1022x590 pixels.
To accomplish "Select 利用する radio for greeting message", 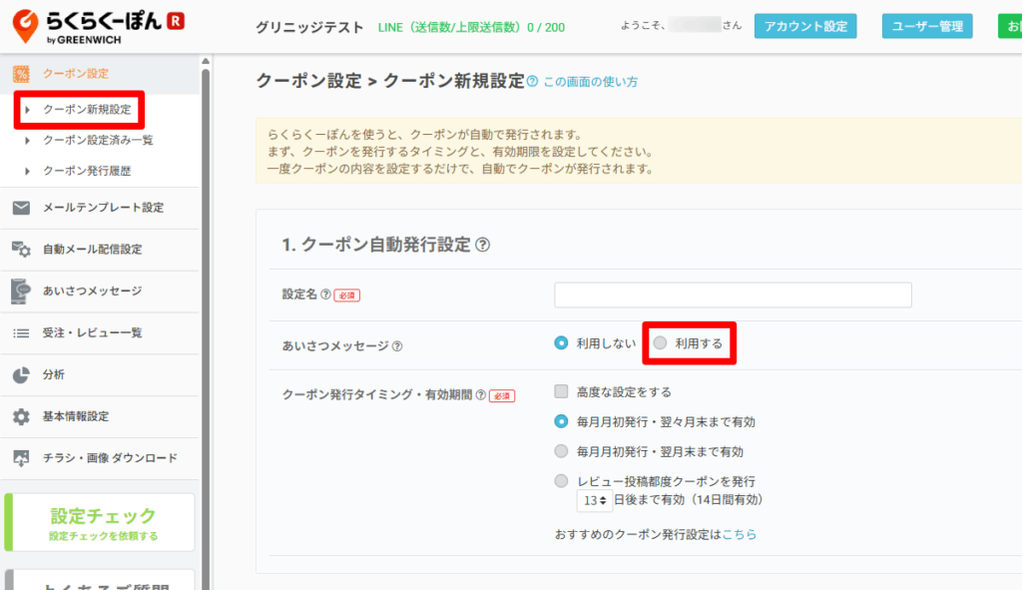I will (660, 343).
